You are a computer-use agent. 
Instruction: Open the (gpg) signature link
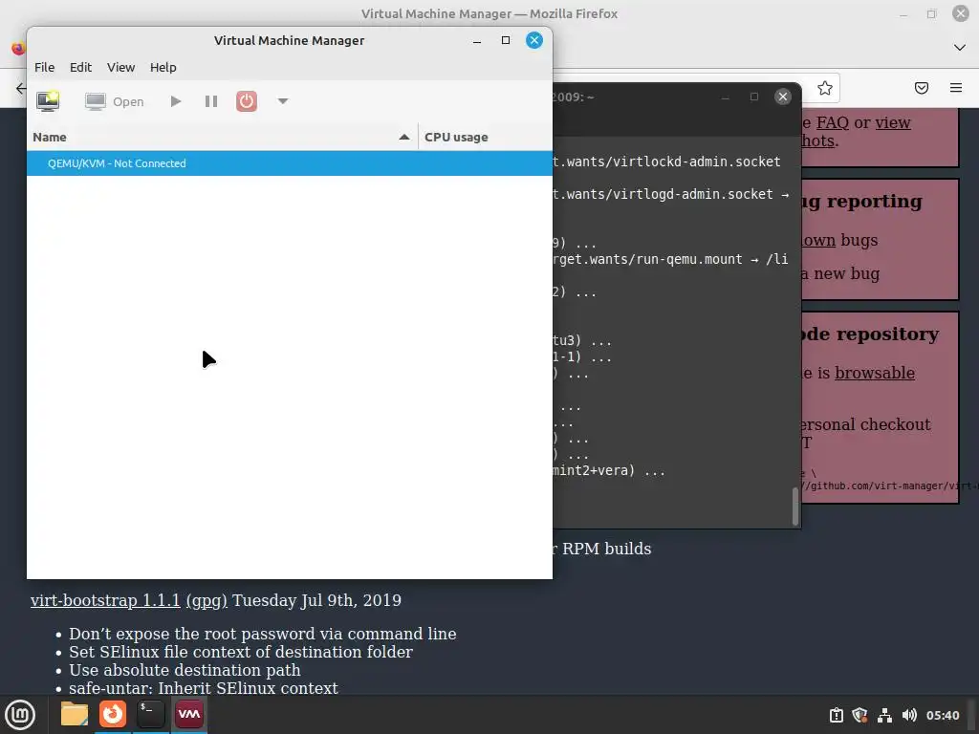coord(207,600)
